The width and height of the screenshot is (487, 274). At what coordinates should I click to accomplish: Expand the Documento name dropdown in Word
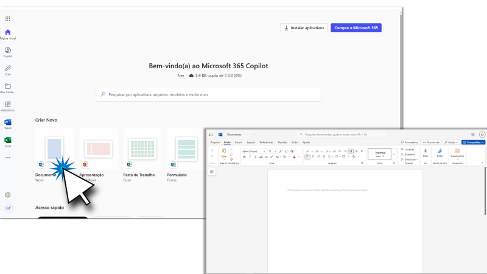(x=254, y=135)
